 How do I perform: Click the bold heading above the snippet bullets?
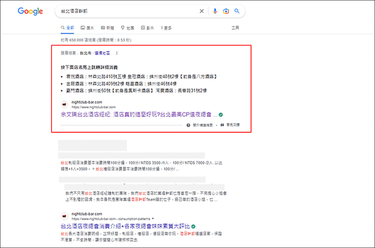[x=89, y=68]
